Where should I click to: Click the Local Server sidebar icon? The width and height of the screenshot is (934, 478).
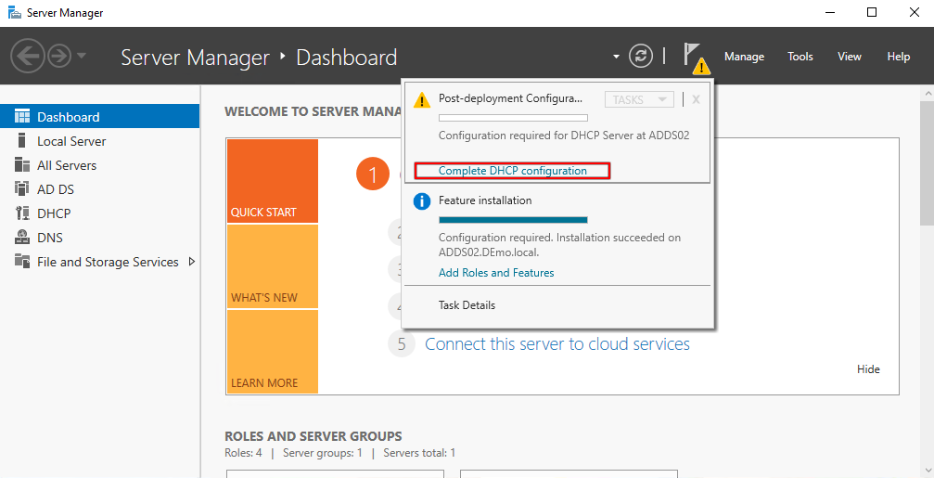tap(22, 141)
